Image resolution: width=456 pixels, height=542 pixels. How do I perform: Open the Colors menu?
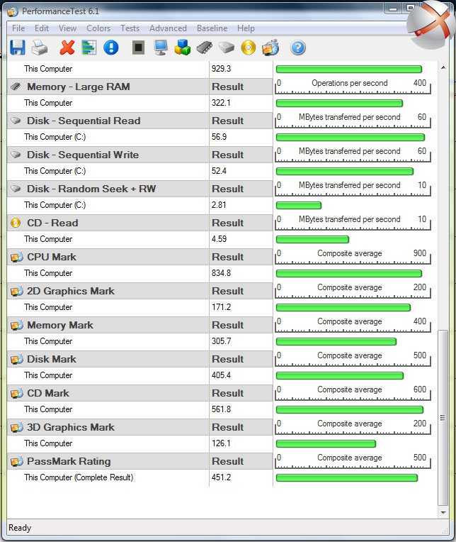coord(98,28)
